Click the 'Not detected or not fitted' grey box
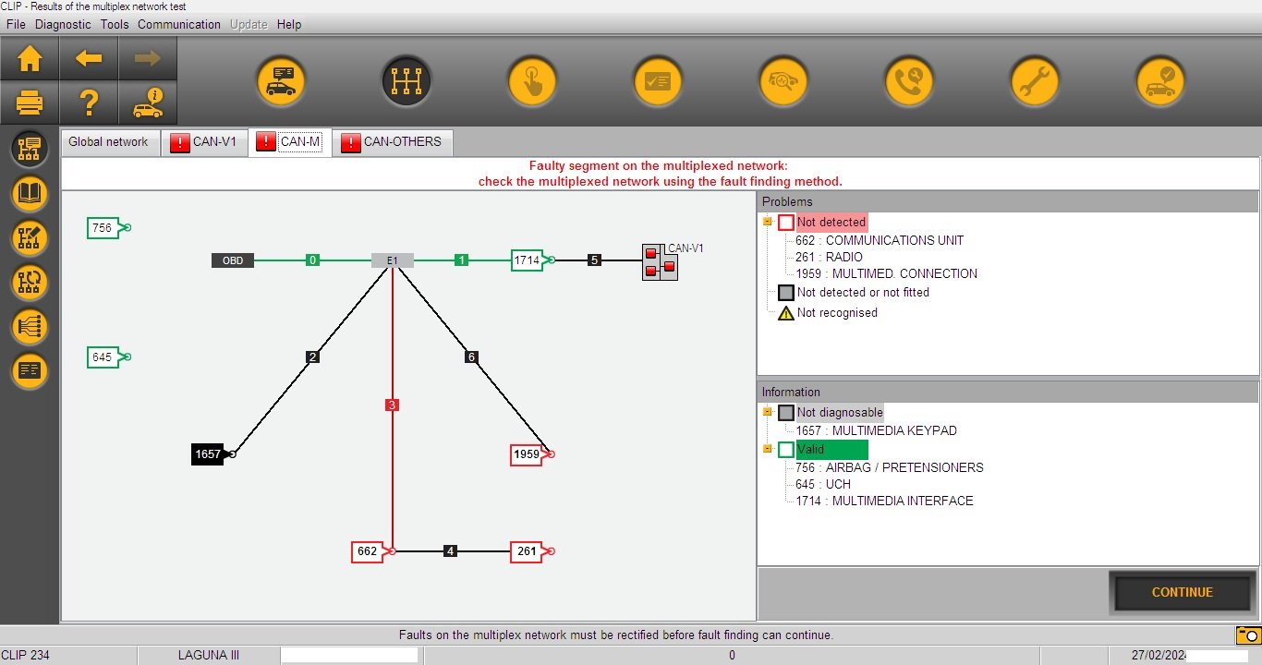Viewport: 1262px width, 665px height. point(786,293)
